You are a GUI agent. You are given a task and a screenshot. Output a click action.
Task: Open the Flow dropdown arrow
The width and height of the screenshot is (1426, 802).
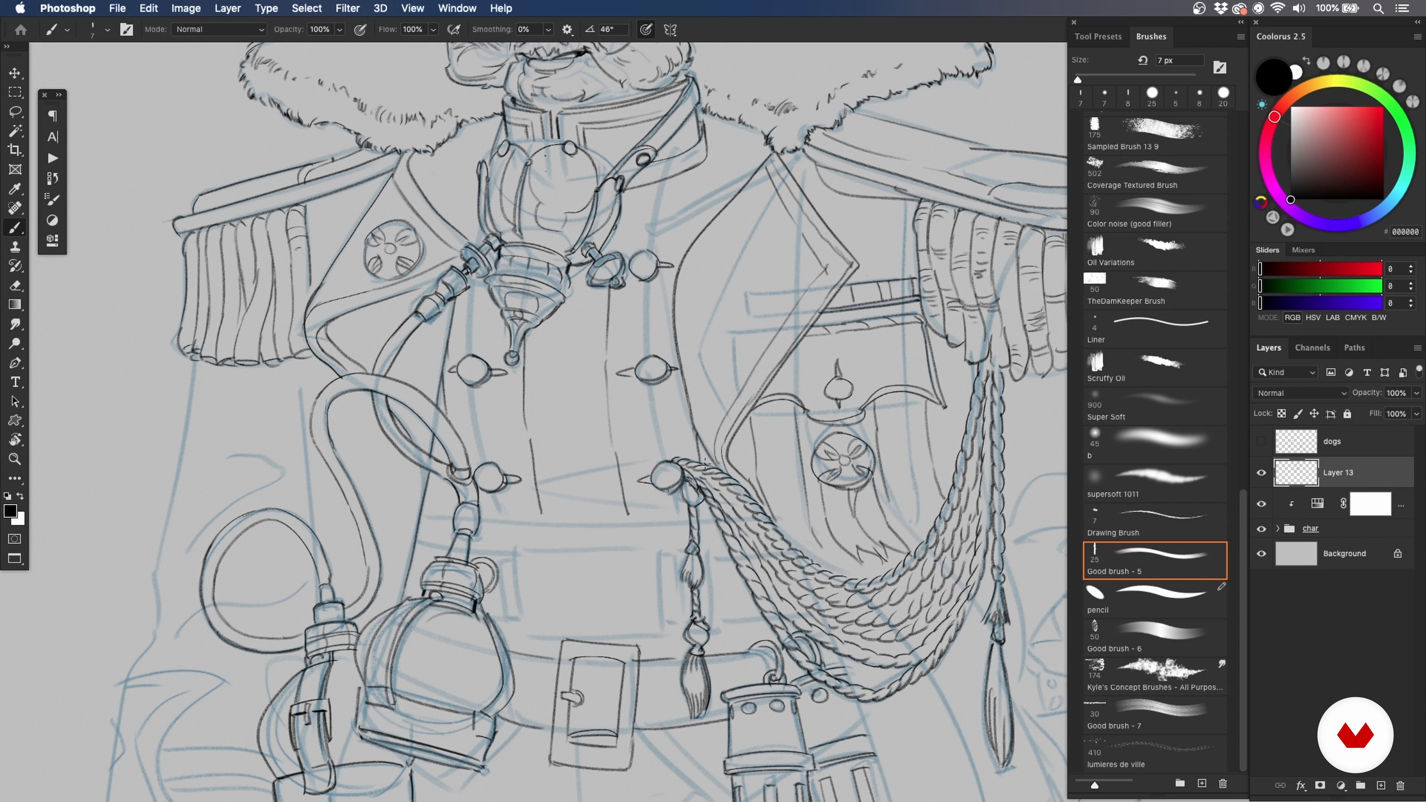pos(433,29)
